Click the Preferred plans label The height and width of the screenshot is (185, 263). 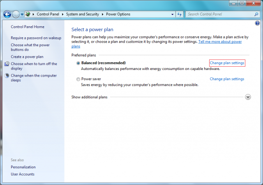pos(84,55)
